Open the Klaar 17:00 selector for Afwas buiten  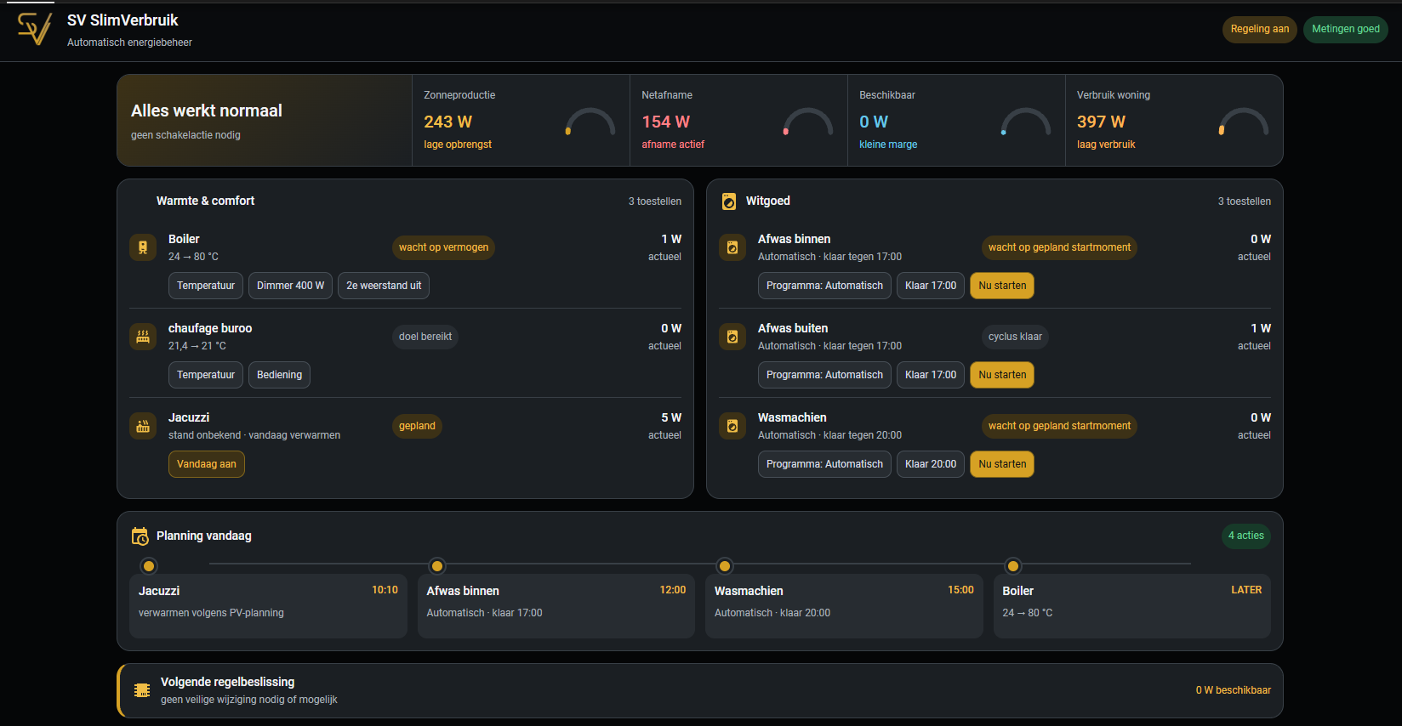pyautogui.click(x=931, y=375)
